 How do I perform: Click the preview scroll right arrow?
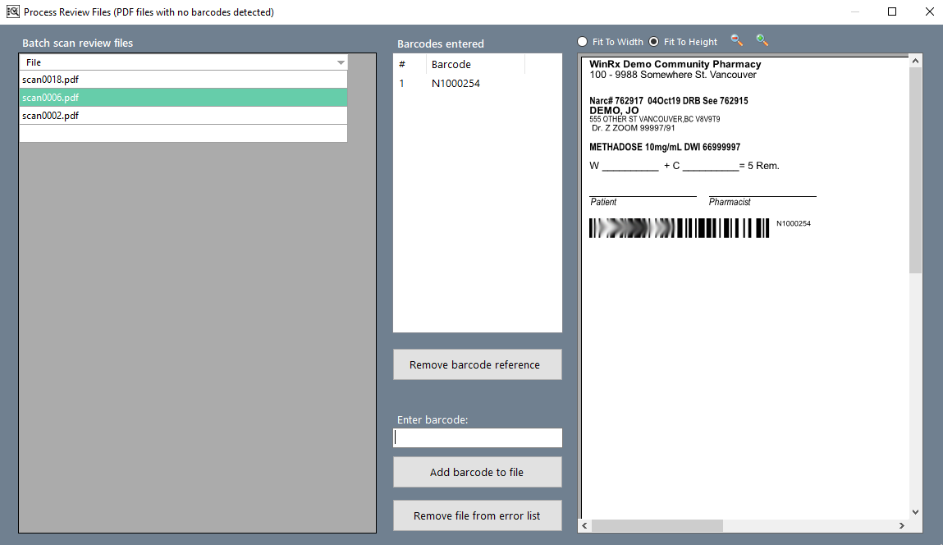tap(902, 525)
